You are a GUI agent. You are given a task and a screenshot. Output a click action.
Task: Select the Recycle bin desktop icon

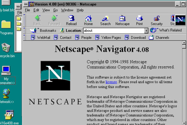(6, 47)
